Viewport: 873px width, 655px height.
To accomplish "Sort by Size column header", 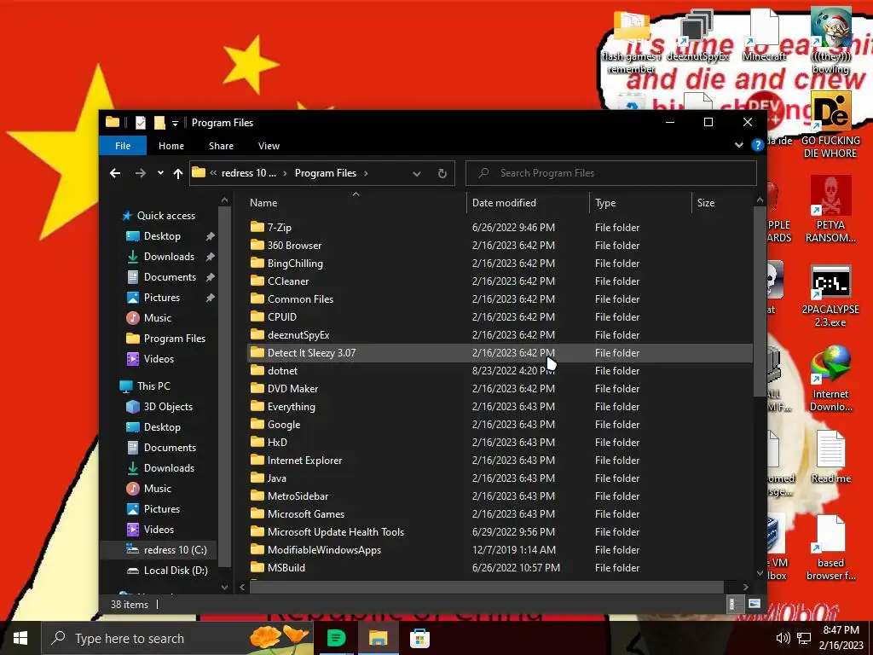I will pyautogui.click(x=721, y=203).
